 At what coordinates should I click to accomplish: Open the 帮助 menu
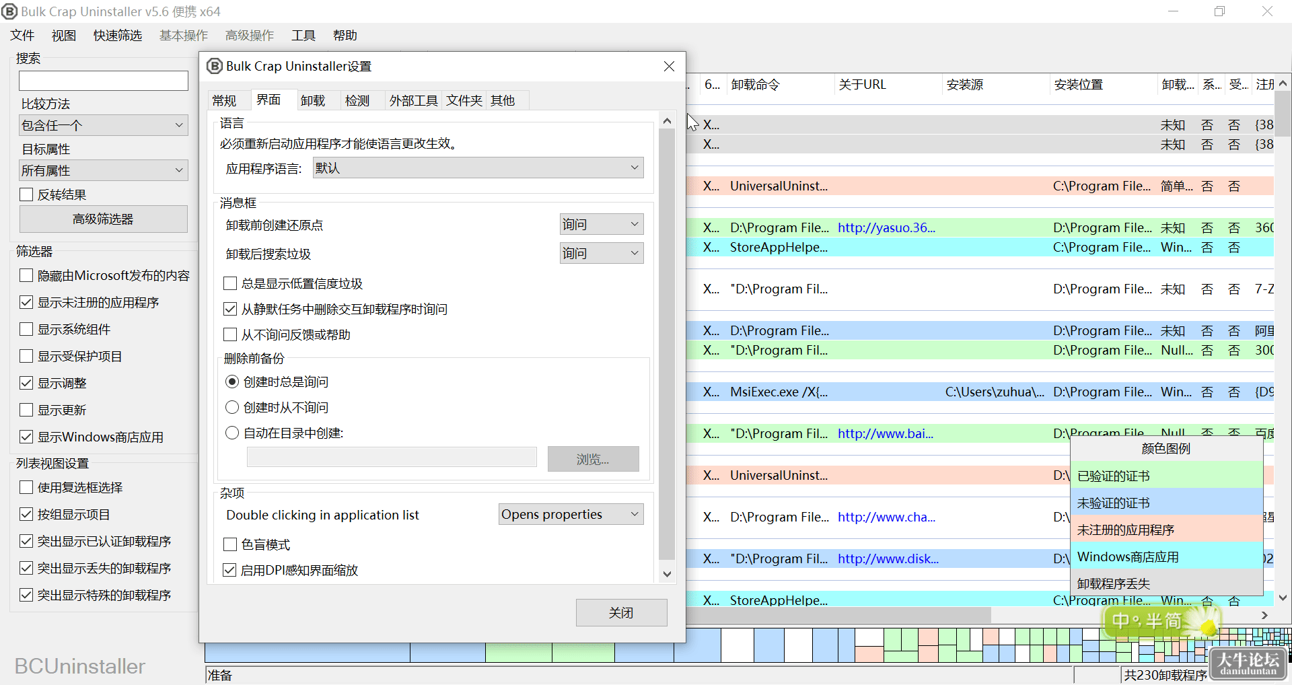coord(345,35)
